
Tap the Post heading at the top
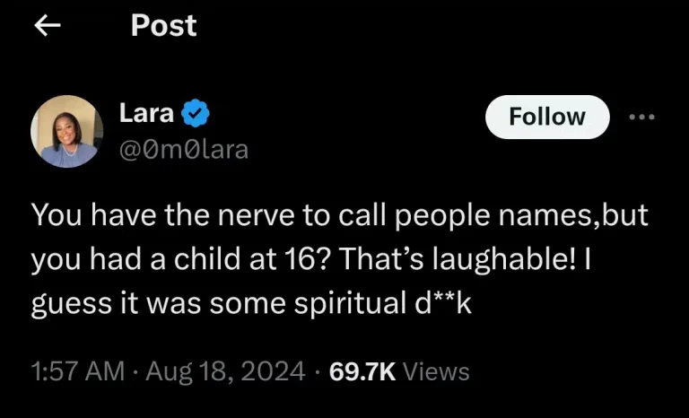tap(163, 26)
